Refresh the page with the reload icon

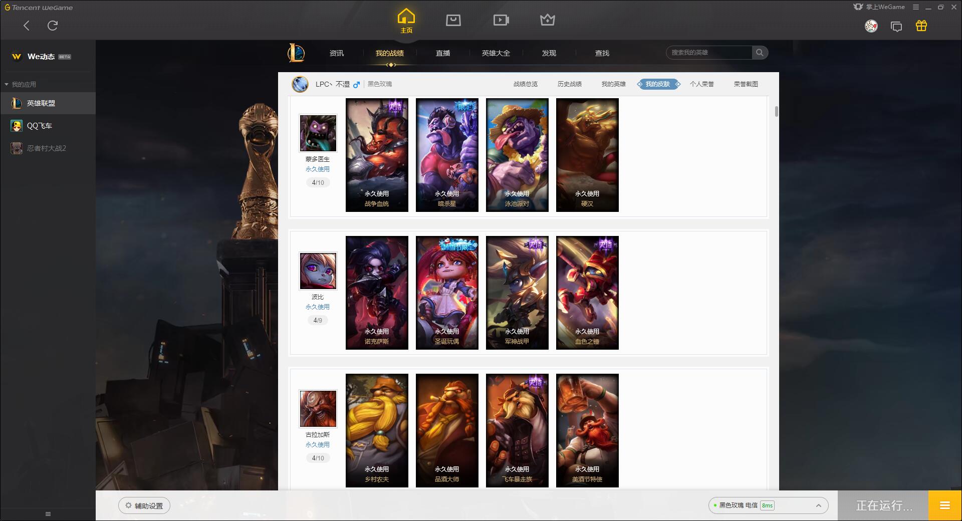[53, 26]
